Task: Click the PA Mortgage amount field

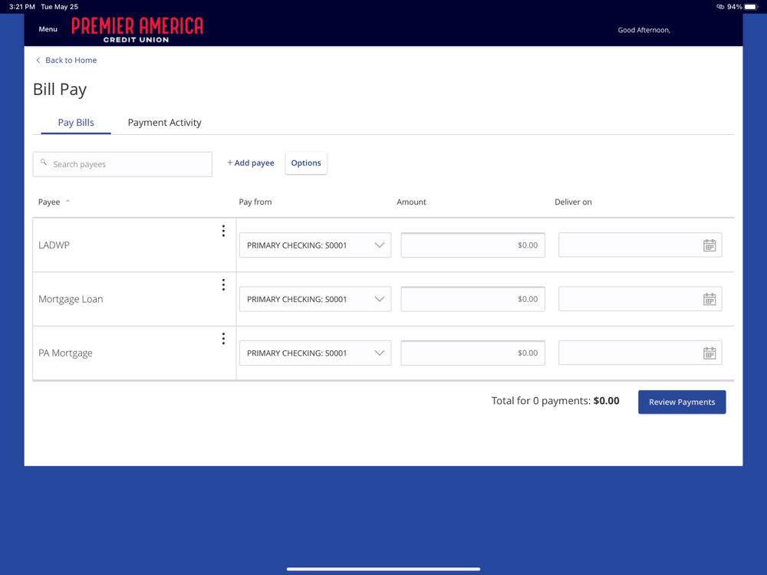Action: coord(473,353)
